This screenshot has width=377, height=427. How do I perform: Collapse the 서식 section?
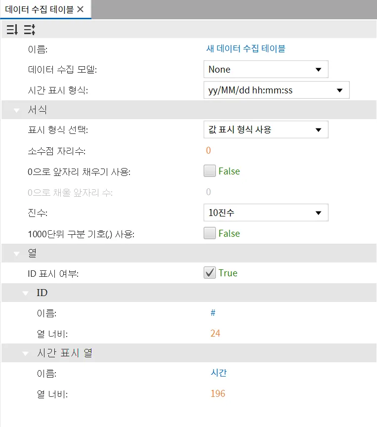pos(17,110)
